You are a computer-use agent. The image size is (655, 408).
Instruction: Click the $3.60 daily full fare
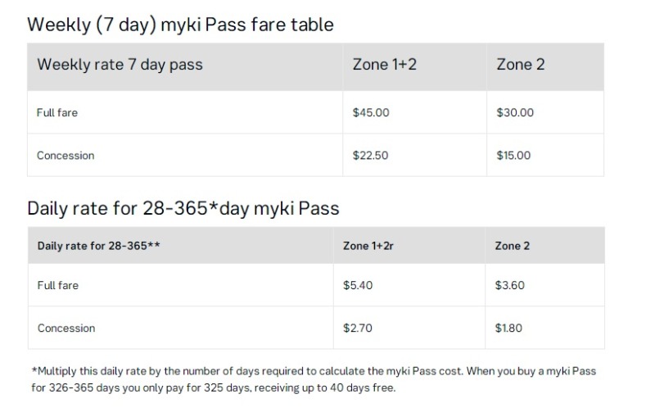coord(509,285)
